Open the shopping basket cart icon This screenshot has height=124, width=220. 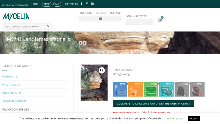[160, 20]
